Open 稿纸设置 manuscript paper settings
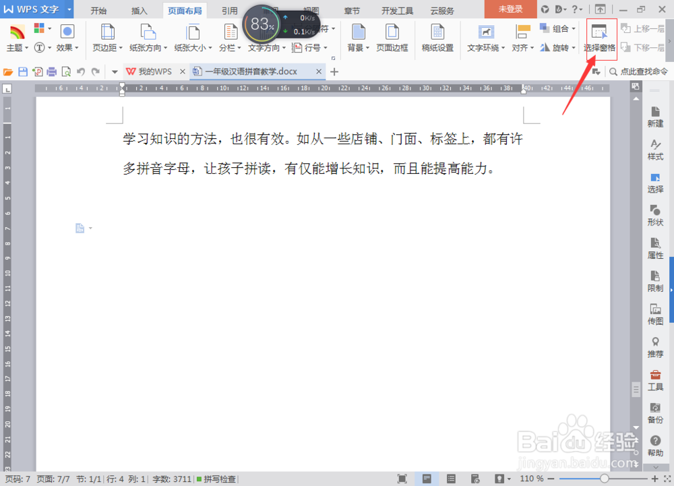This screenshot has width=674, height=486. [x=437, y=37]
